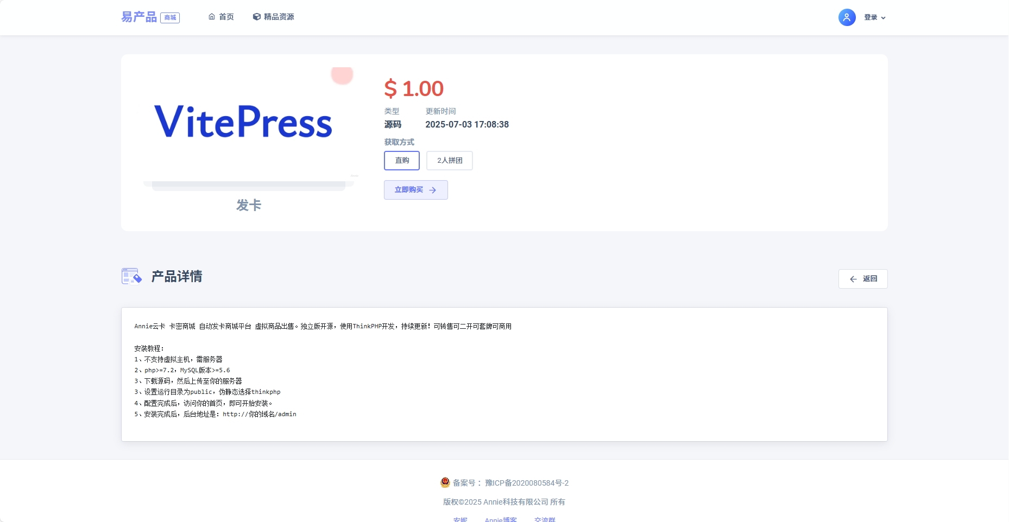Click the document icon beside 产品详情 heading
Screen dimensions: 1009x522
tap(131, 276)
